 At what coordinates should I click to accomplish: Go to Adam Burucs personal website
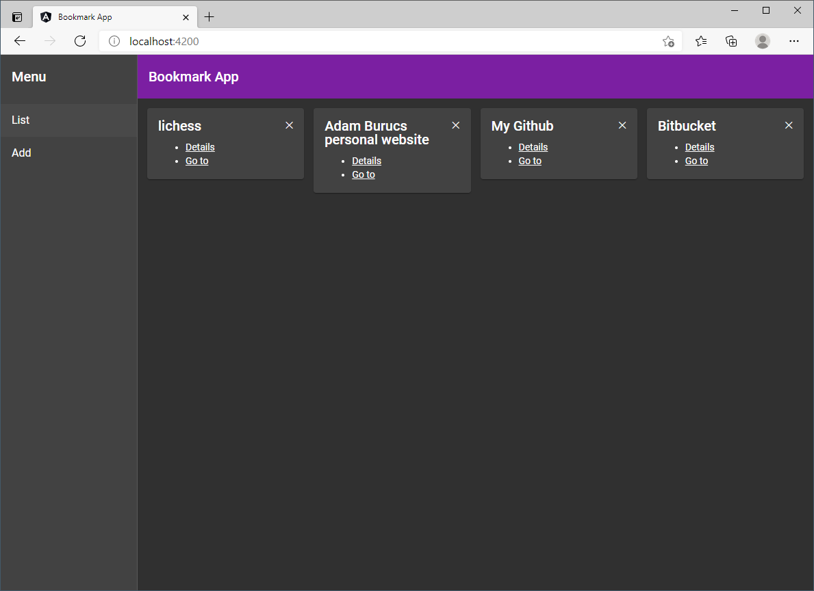pyautogui.click(x=364, y=174)
